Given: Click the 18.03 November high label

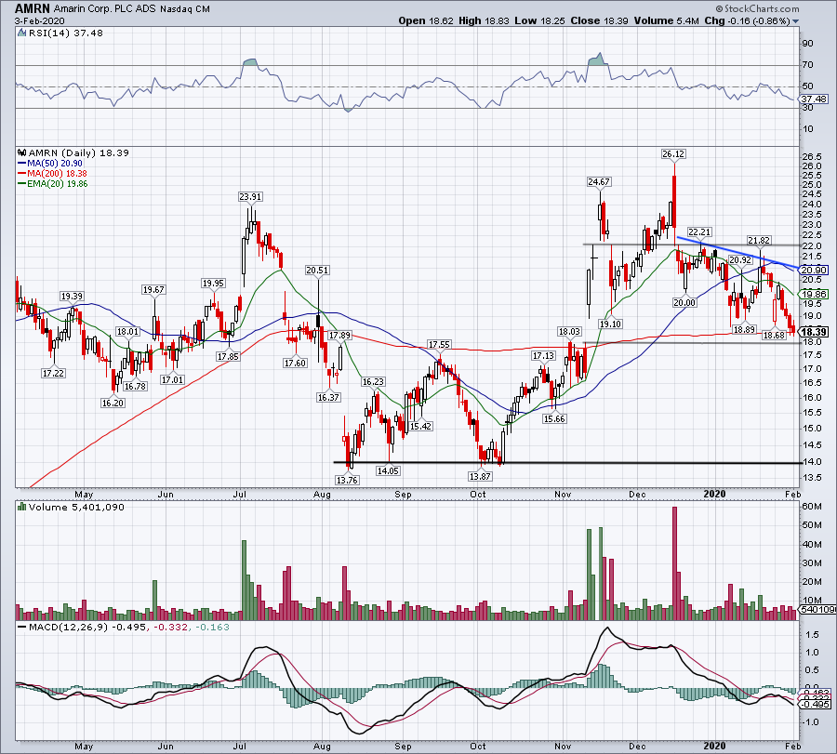Looking at the screenshot, I should 569,331.
